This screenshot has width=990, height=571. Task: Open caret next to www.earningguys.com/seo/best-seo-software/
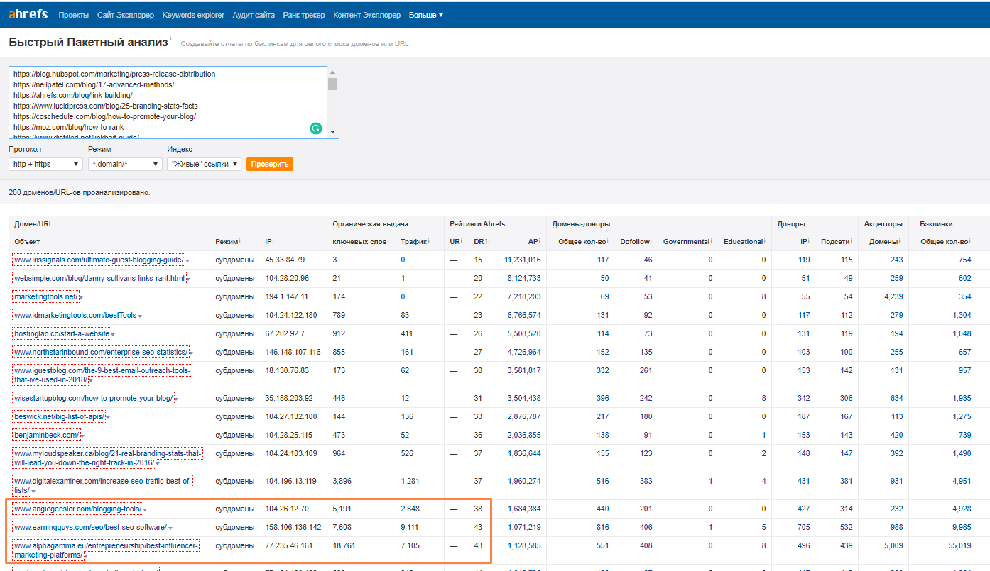click(x=170, y=528)
